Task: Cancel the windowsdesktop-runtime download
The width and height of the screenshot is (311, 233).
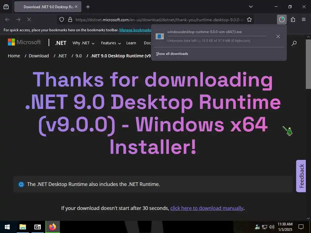Action: point(278,36)
